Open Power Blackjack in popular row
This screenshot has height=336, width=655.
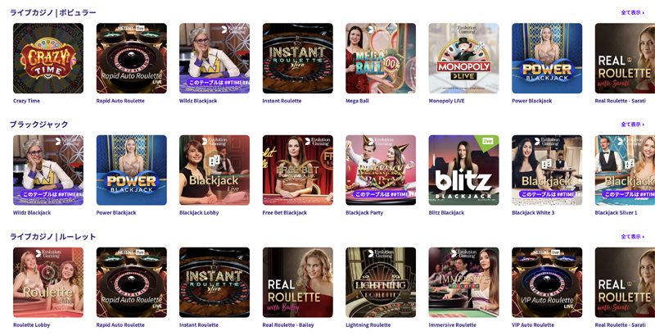coord(547,58)
